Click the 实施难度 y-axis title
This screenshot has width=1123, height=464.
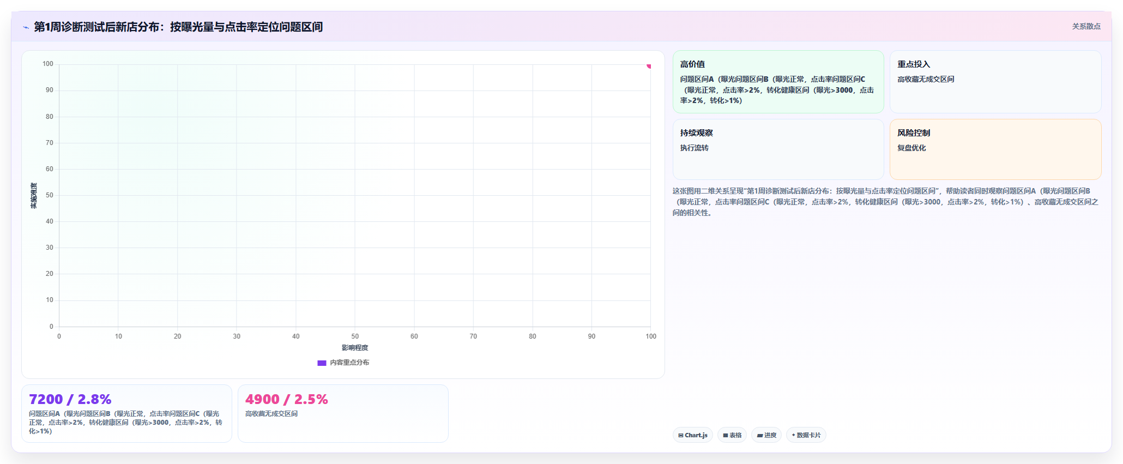(x=34, y=195)
